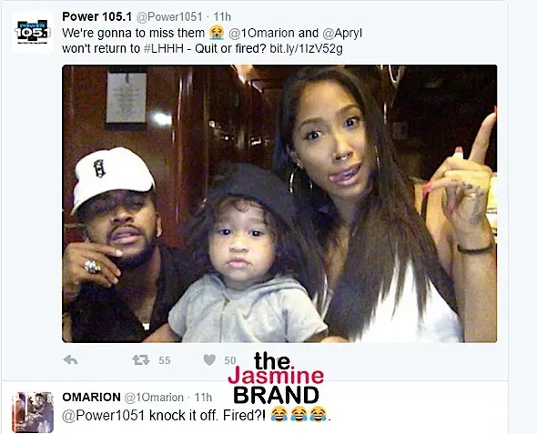This screenshot has height=434, width=537.
Task: Expand the family photo attached to the tweet
Action: [x=279, y=204]
